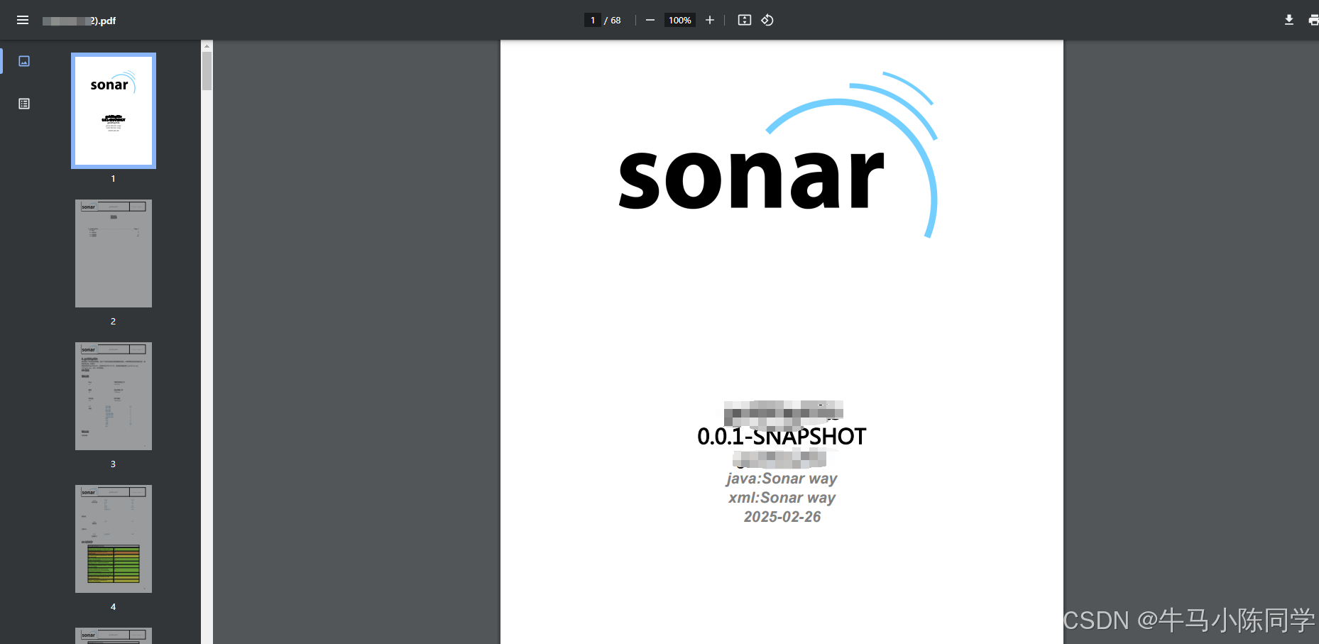Click the scroll-up arrow of the thumbnail sidebar
This screenshot has height=644, width=1319.
click(x=207, y=46)
